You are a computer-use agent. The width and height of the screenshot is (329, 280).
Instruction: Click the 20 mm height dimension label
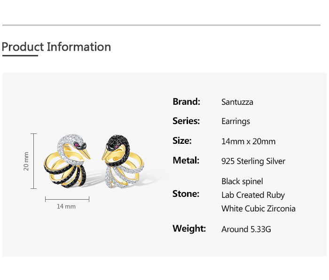(27, 161)
